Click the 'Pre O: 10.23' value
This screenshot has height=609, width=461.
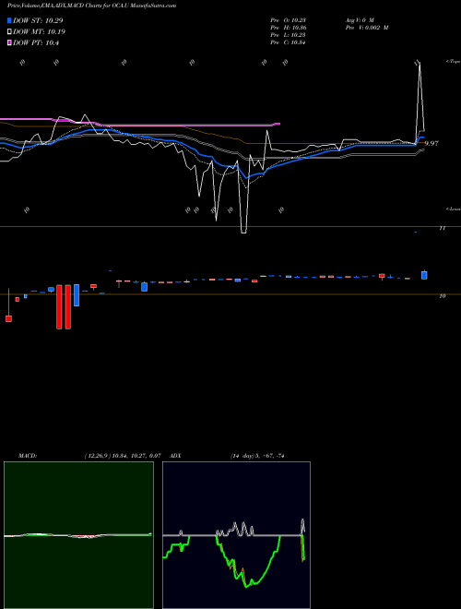coord(289,19)
